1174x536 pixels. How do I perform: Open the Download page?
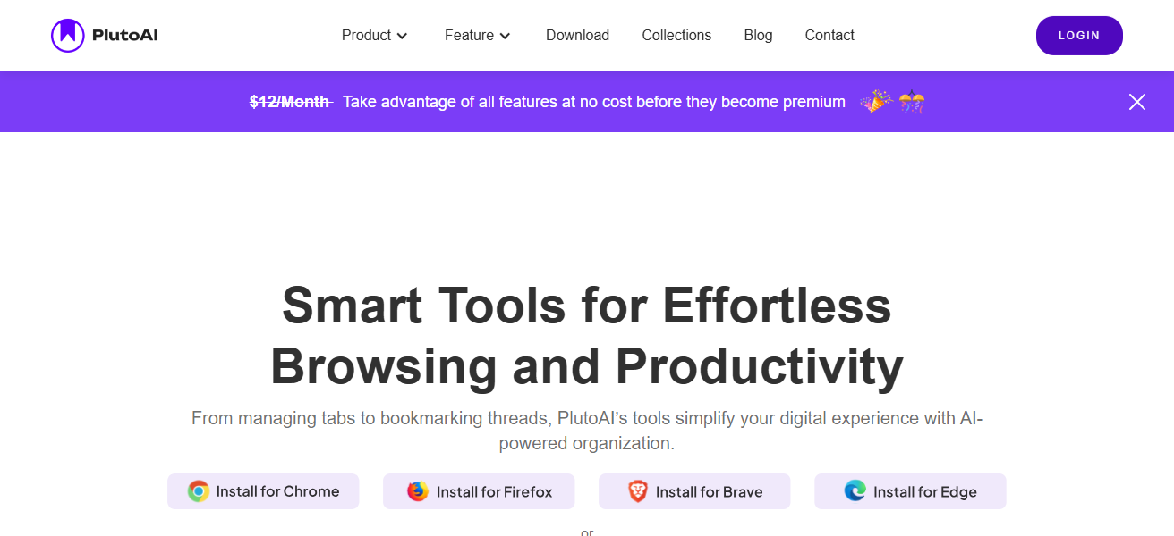(x=577, y=36)
